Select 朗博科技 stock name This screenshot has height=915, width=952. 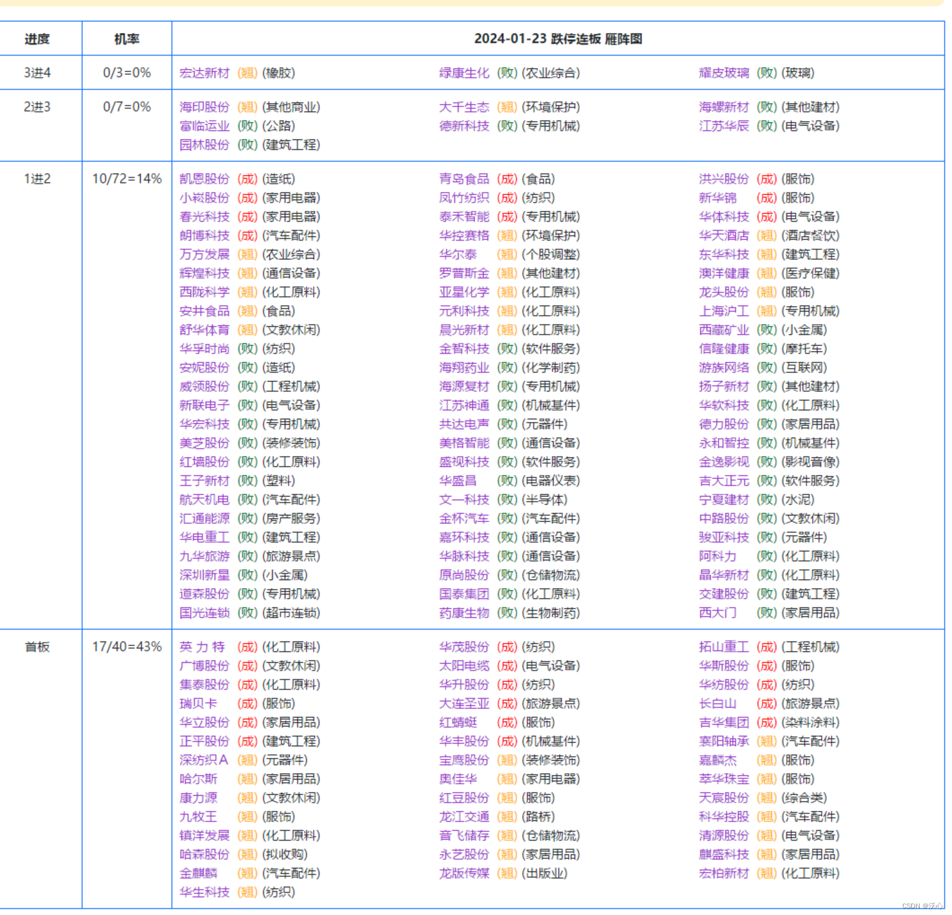(205, 235)
